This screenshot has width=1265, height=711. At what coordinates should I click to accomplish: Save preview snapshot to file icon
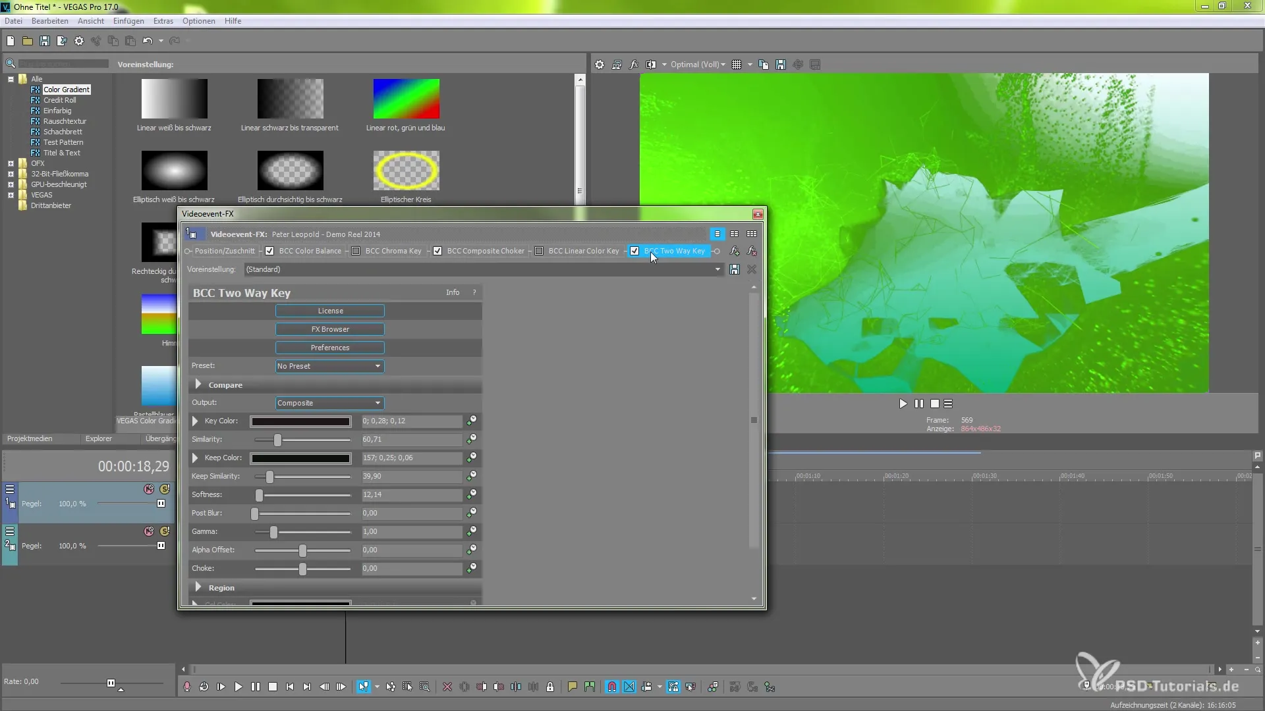(x=781, y=65)
